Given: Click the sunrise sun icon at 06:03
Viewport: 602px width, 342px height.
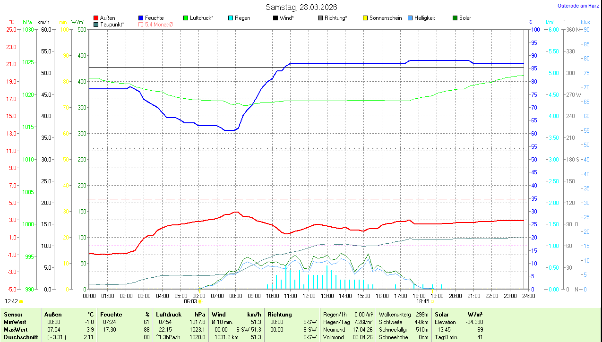Looking at the screenshot, I should [x=200, y=301].
